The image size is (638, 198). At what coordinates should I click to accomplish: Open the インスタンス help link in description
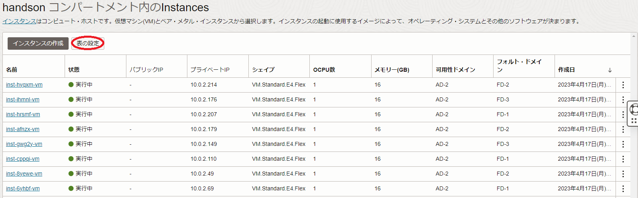pos(19,21)
